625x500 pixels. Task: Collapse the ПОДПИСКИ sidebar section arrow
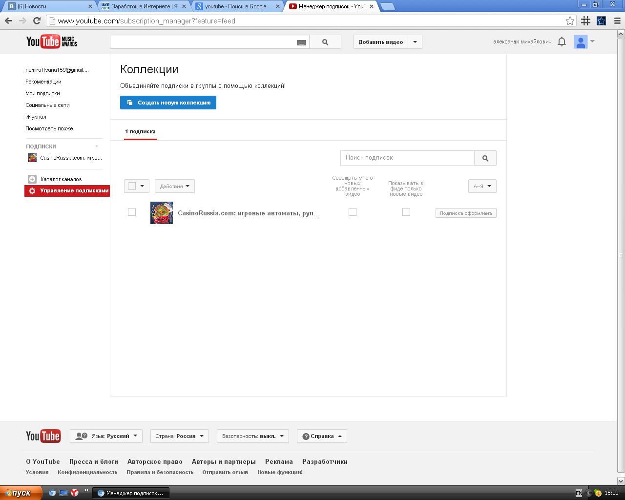[x=97, y=146]
